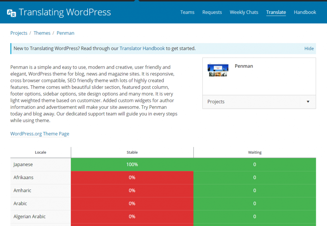The width and height of the screenshot is (327, 226).
Task: Click Afrikaans 0% stable cell
Action: pyautogui.click(x=132, y=178)
